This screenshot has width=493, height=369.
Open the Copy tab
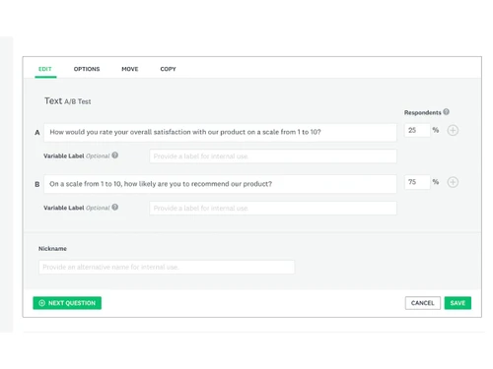[168, 69]
